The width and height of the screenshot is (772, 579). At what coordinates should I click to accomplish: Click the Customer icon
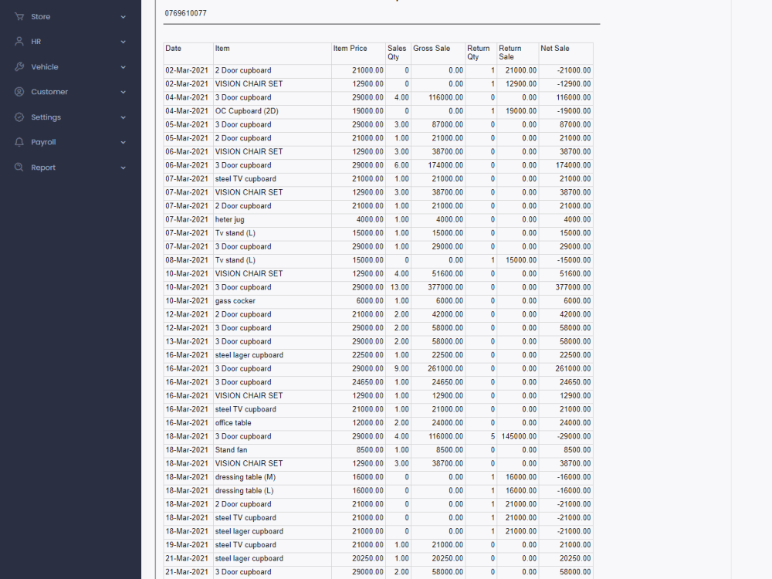tap(19, 92)
